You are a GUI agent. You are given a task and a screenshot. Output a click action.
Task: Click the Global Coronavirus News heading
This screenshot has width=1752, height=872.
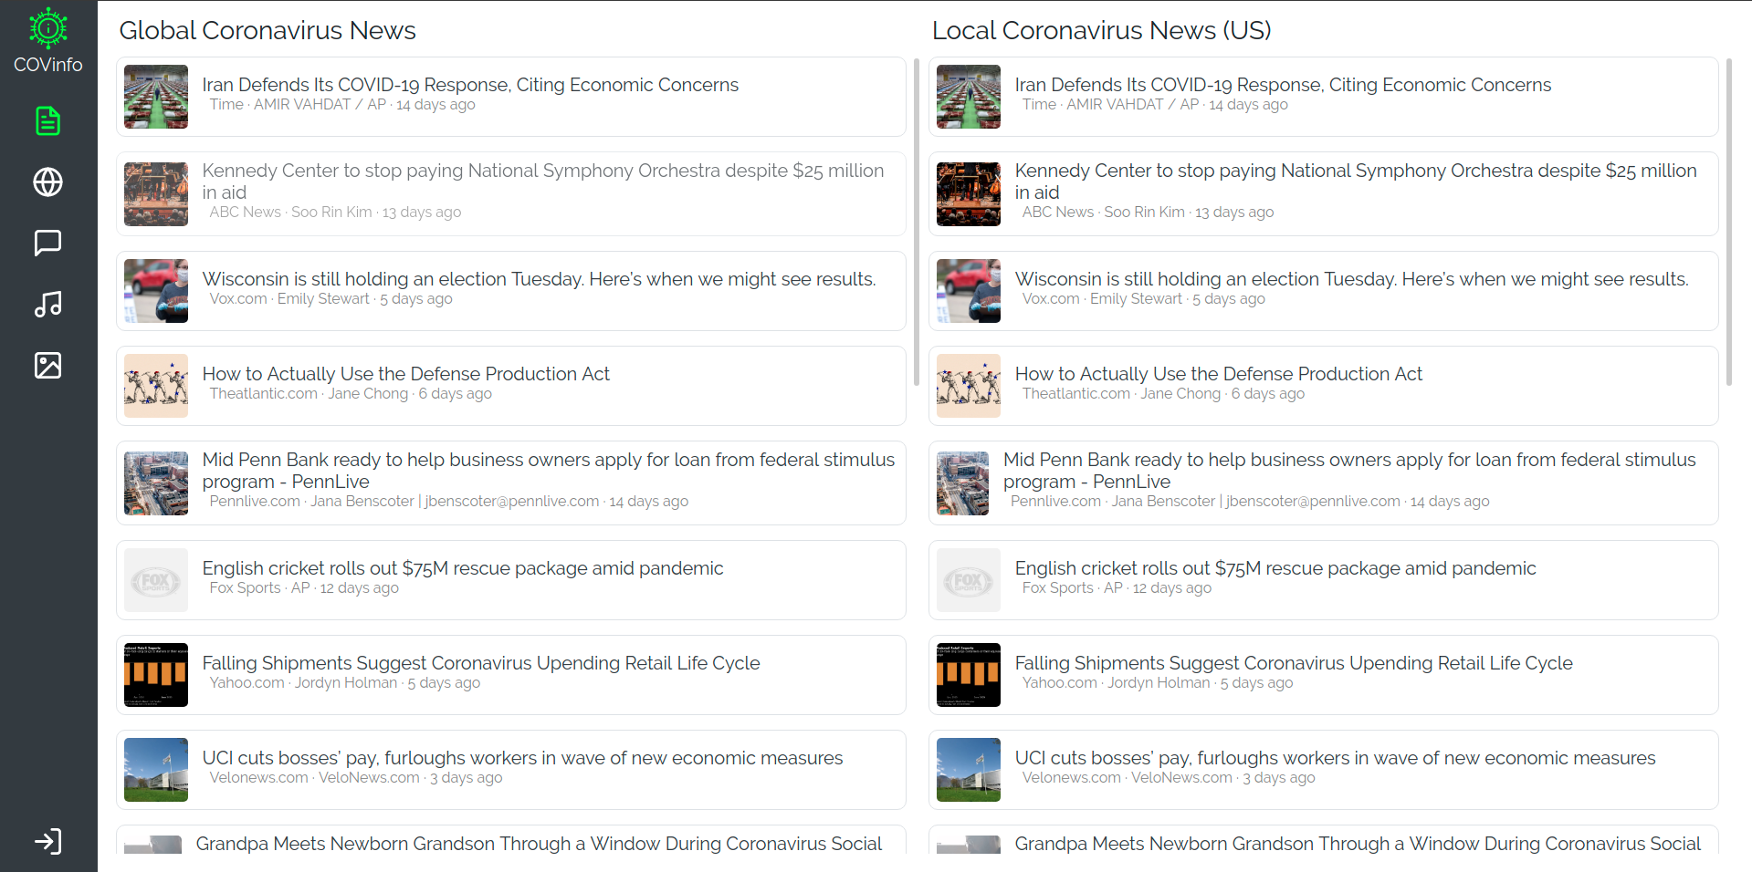(268, 30)
